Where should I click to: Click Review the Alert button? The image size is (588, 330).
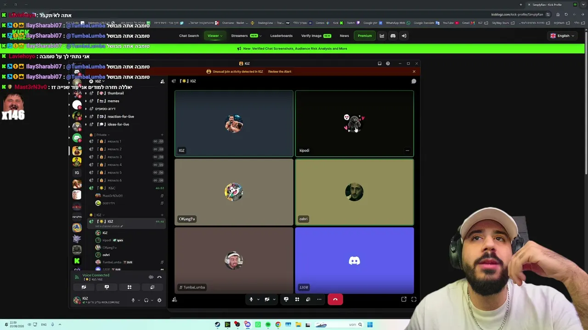point(280,71)
